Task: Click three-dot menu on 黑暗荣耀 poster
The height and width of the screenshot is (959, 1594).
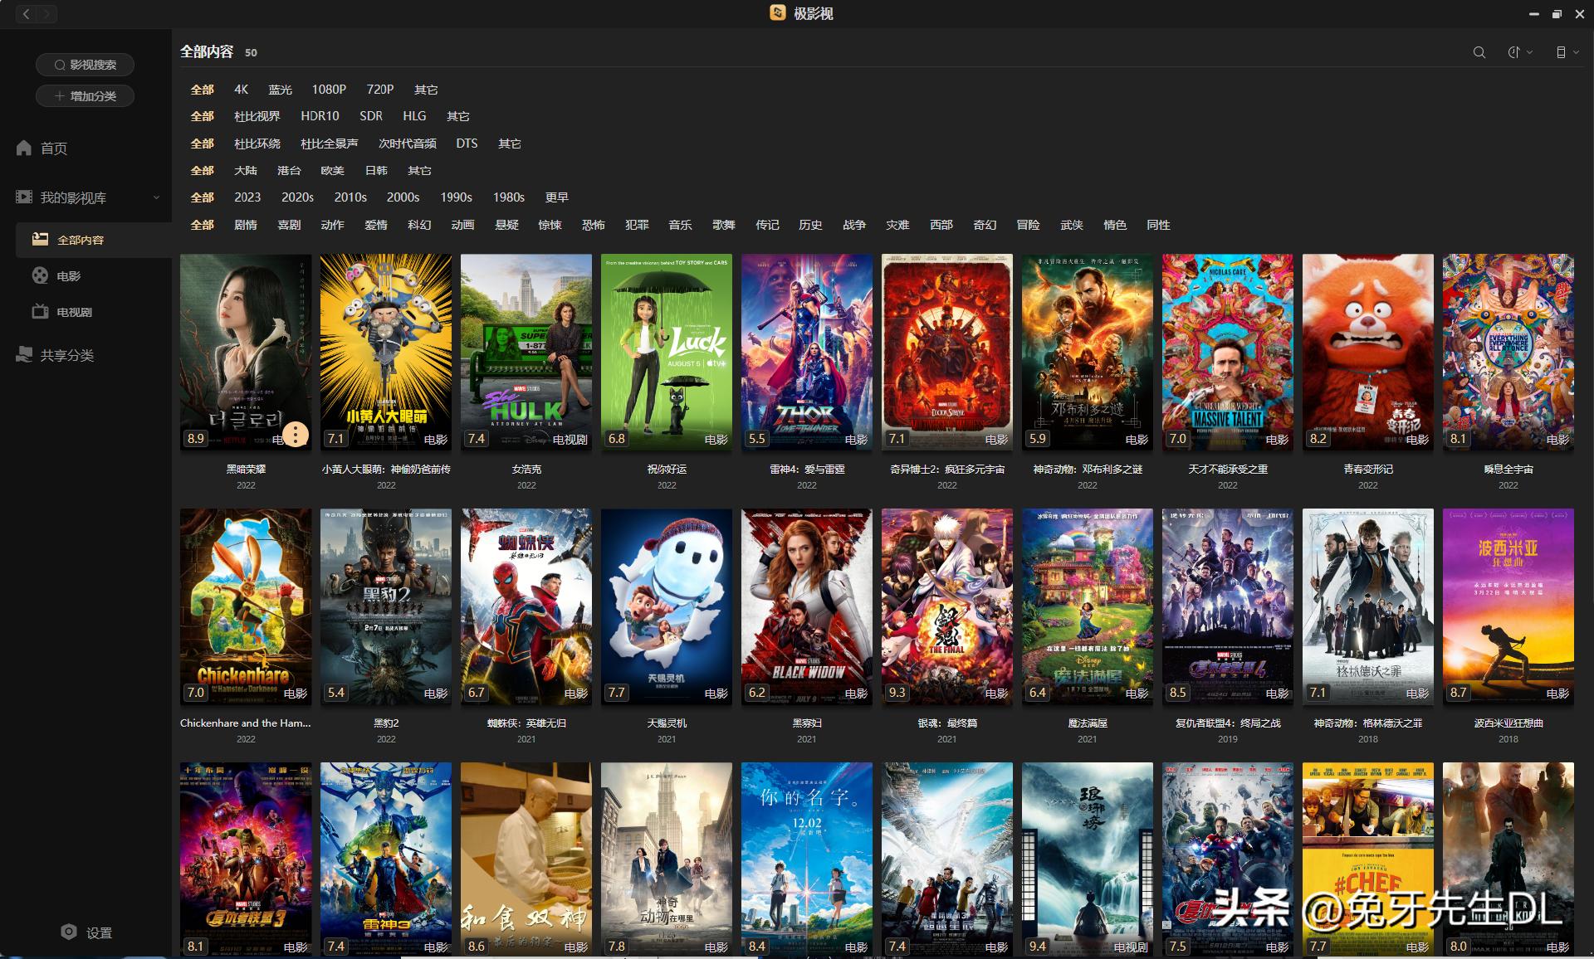Action: [295, 434]
